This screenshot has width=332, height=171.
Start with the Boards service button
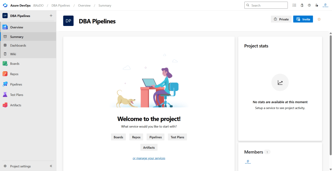pos(118,137)
